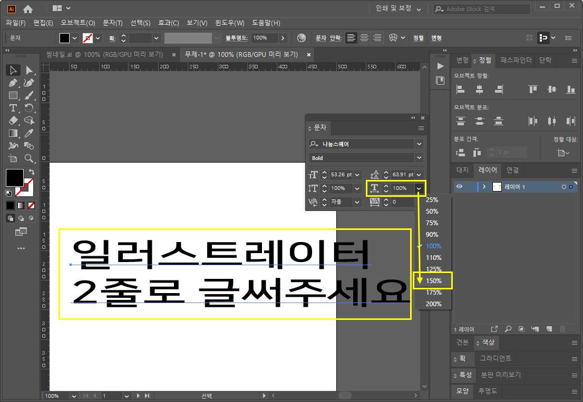The height and width of the screenshot is (402, 583).
Task: Switch to Draw Behind mode
Action: click(21, 218)
